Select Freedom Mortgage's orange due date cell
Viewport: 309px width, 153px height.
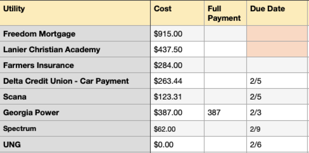[277, 34]
